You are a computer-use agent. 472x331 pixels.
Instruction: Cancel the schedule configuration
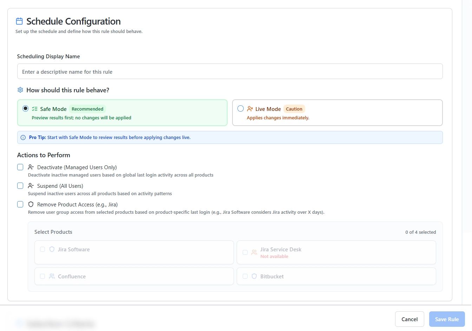409,319
